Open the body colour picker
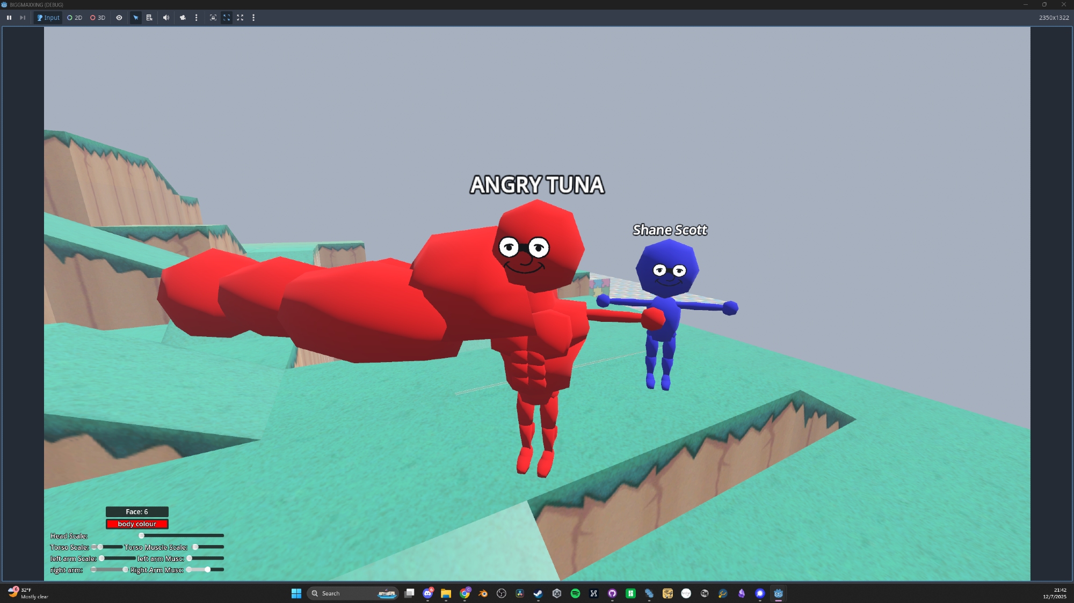The height and width of the screenshot is (603, 1074). click(137, 524)
